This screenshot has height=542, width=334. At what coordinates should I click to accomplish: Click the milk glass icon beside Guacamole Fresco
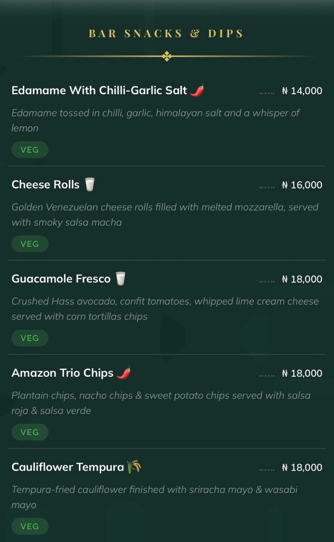121,279
